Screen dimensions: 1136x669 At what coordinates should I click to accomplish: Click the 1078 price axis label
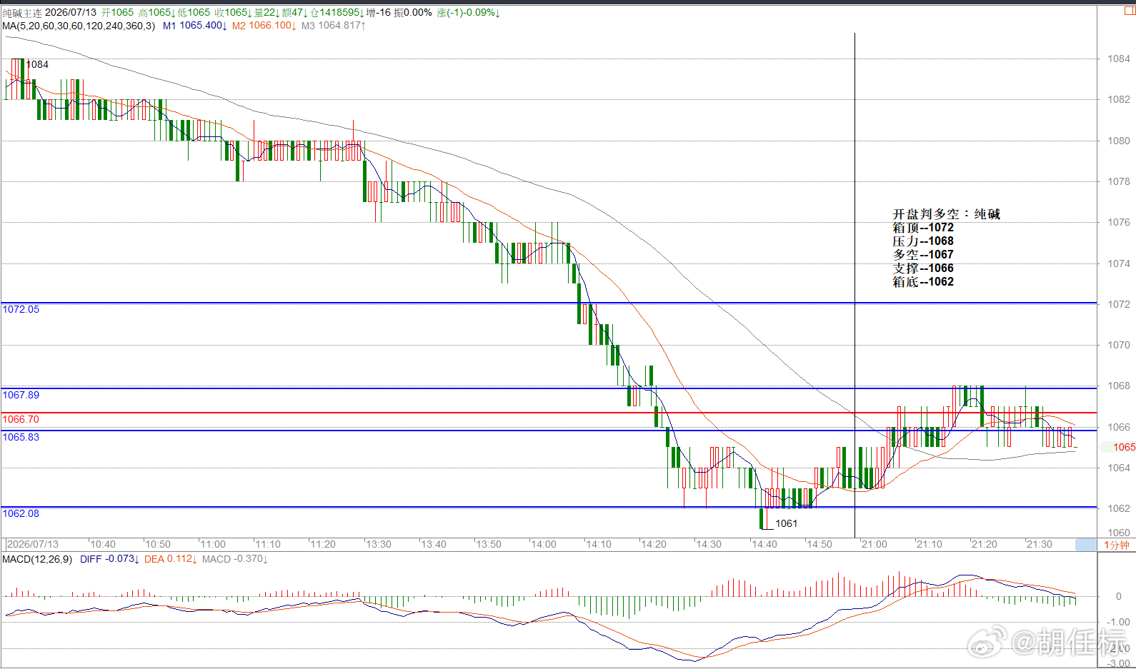[1119, 181]
